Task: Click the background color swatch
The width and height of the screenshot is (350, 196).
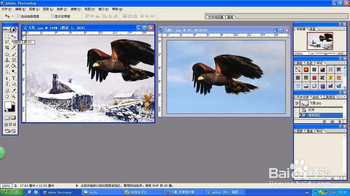Action: pos(13,109)
